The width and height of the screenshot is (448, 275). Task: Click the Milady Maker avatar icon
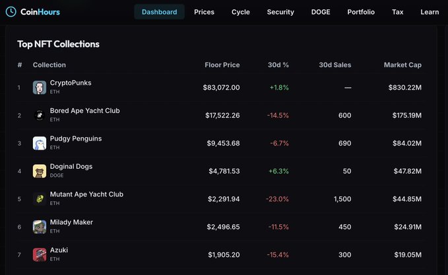(40, 227)
